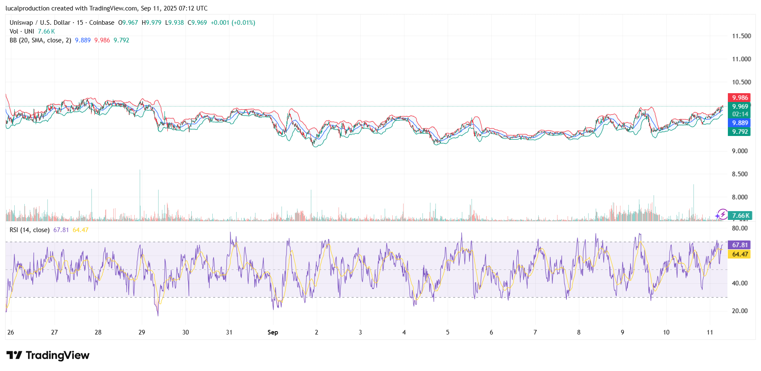
Task: Click the purple 67.81 RSI value tag
Action: [x=740, y=245]
